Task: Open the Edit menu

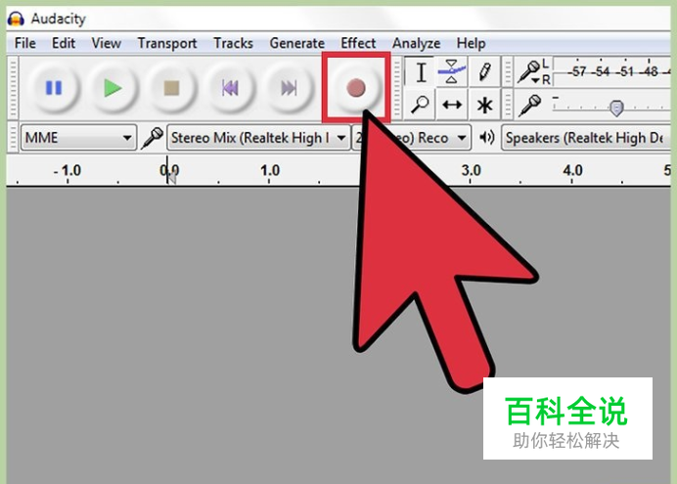Action: [x=64, y=43]
